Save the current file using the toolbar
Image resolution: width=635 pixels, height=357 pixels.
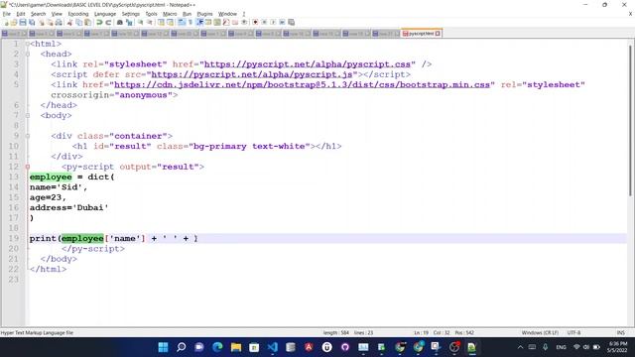coord(23,22)
